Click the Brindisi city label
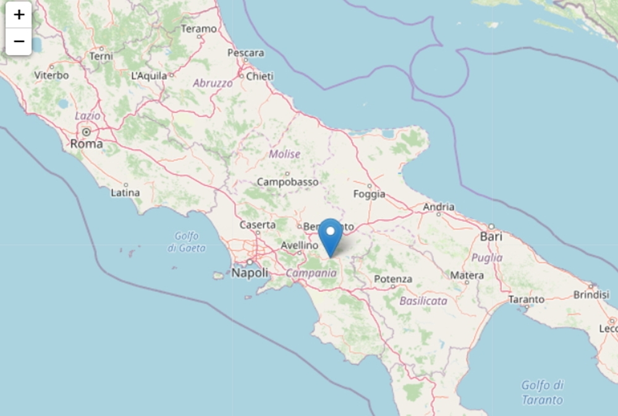This screenshot has height=416, width=618. (591, 295)
